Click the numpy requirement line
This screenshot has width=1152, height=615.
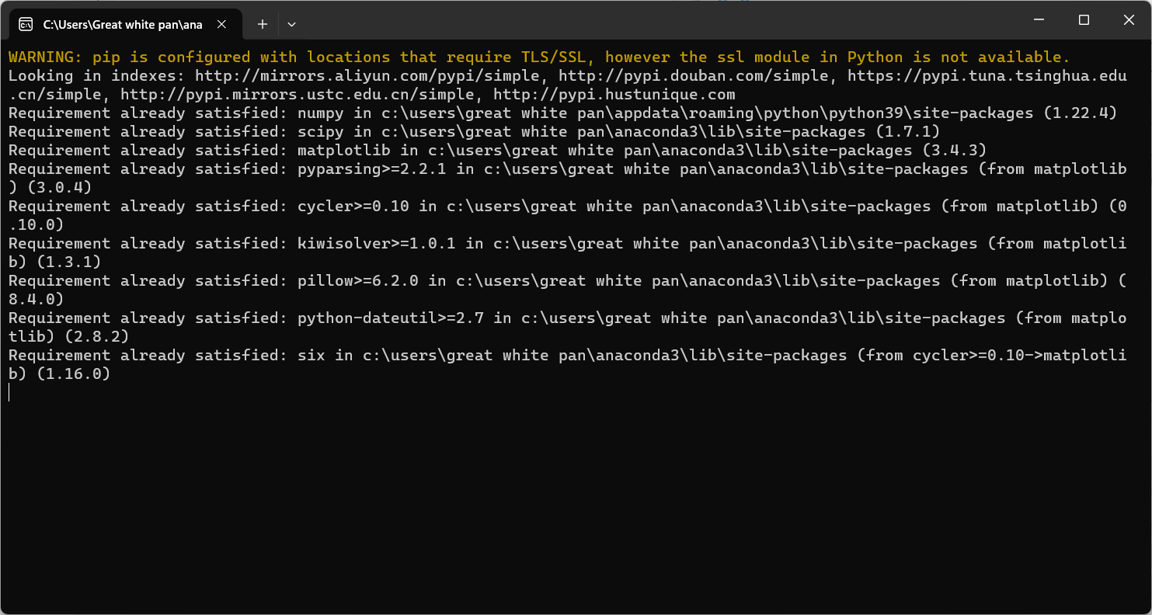[x=562, y=113]
